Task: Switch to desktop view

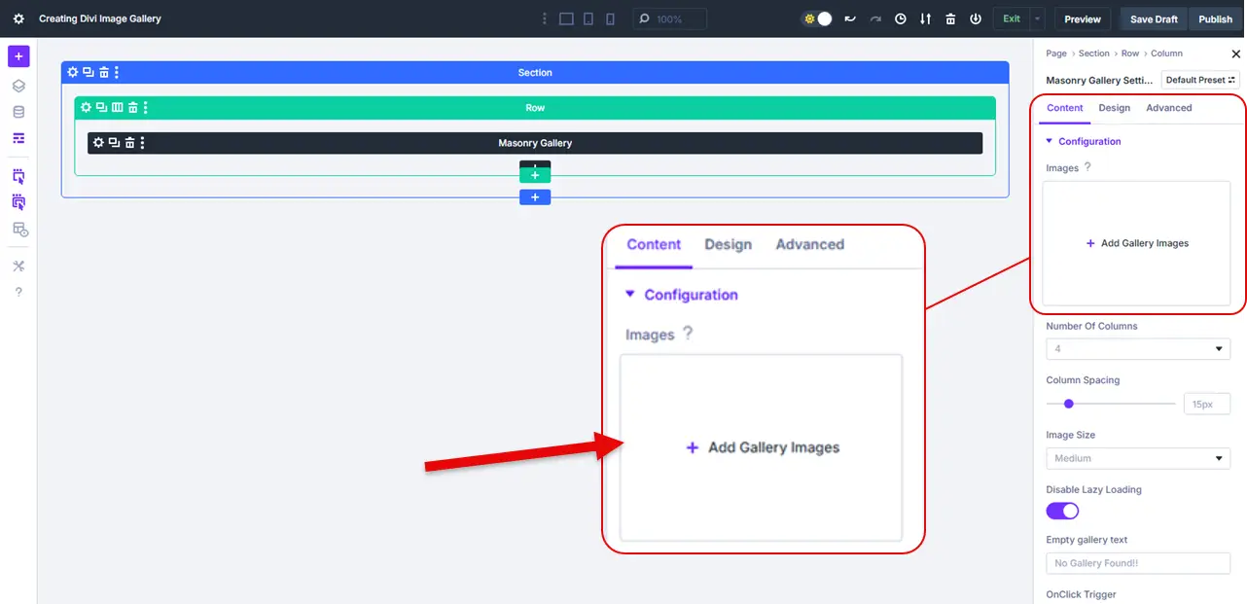Action: (567, 18)
